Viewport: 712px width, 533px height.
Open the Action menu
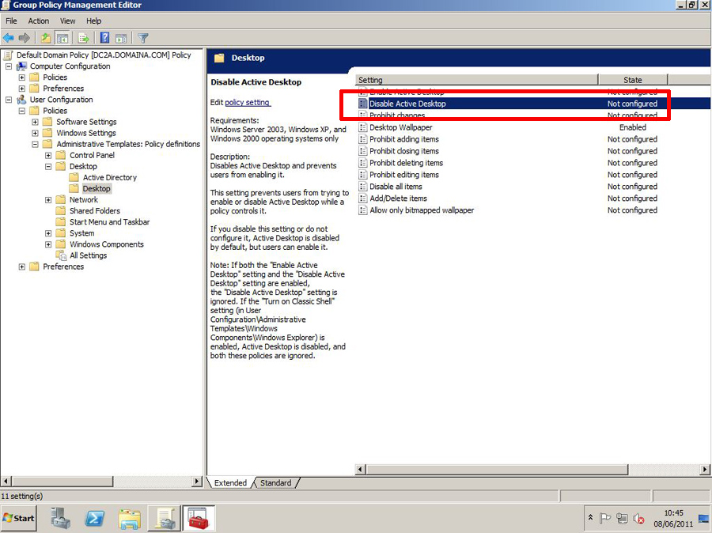click(39, 21)
